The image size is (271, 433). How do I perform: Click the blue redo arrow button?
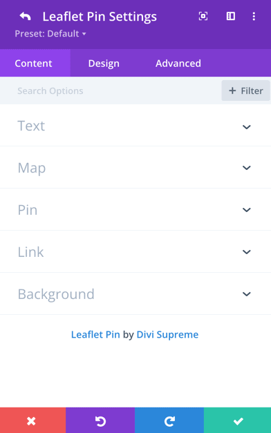pos(169,421)
